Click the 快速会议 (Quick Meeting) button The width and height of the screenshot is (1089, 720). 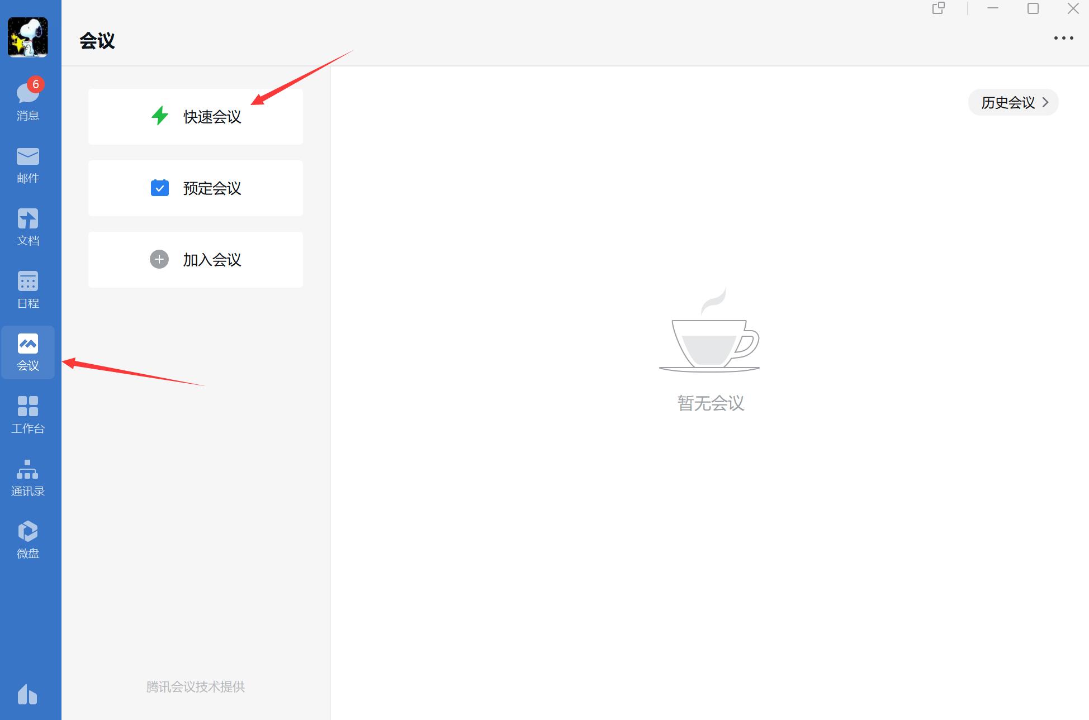point(196,117)
